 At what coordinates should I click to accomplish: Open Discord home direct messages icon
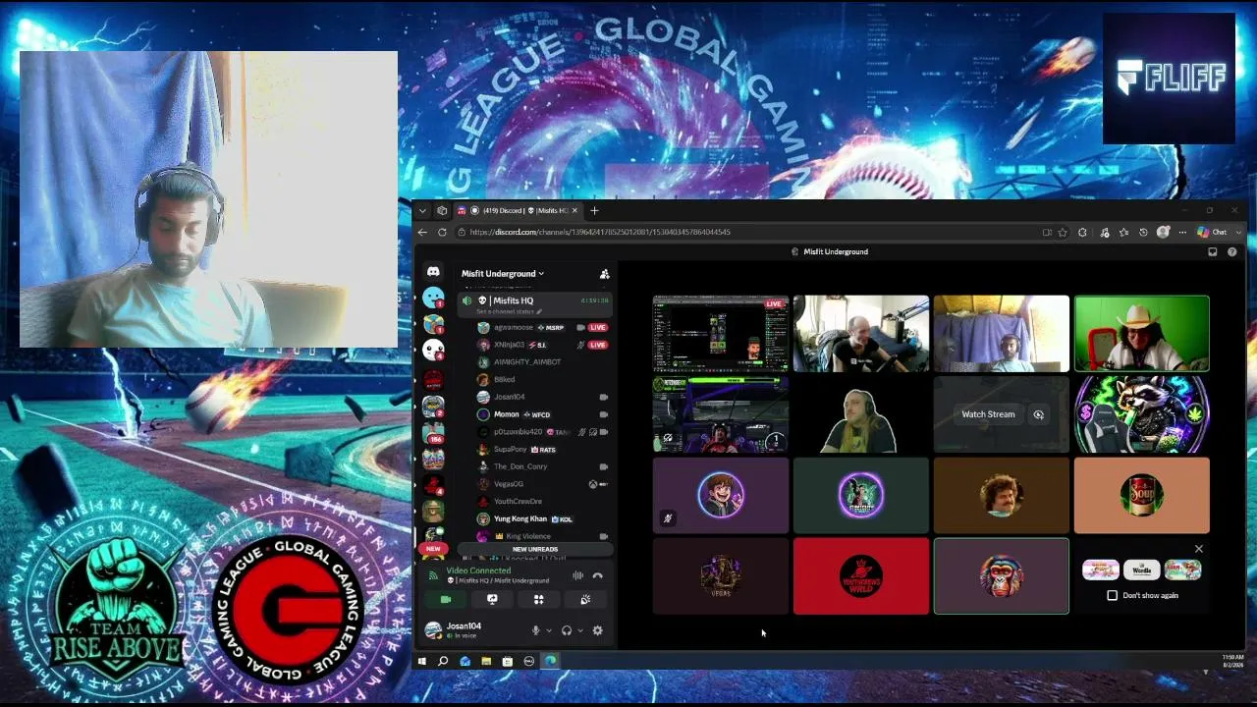point(433,272)
